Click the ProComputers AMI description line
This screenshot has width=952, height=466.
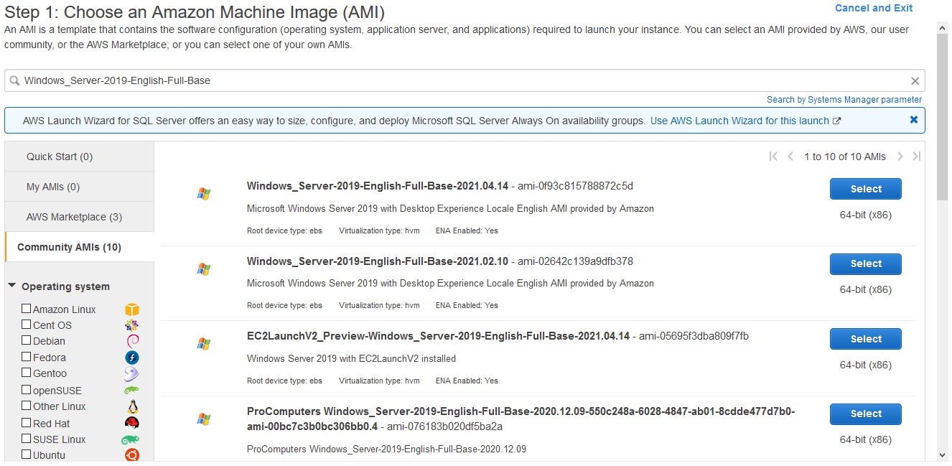[x=386, y=449]
